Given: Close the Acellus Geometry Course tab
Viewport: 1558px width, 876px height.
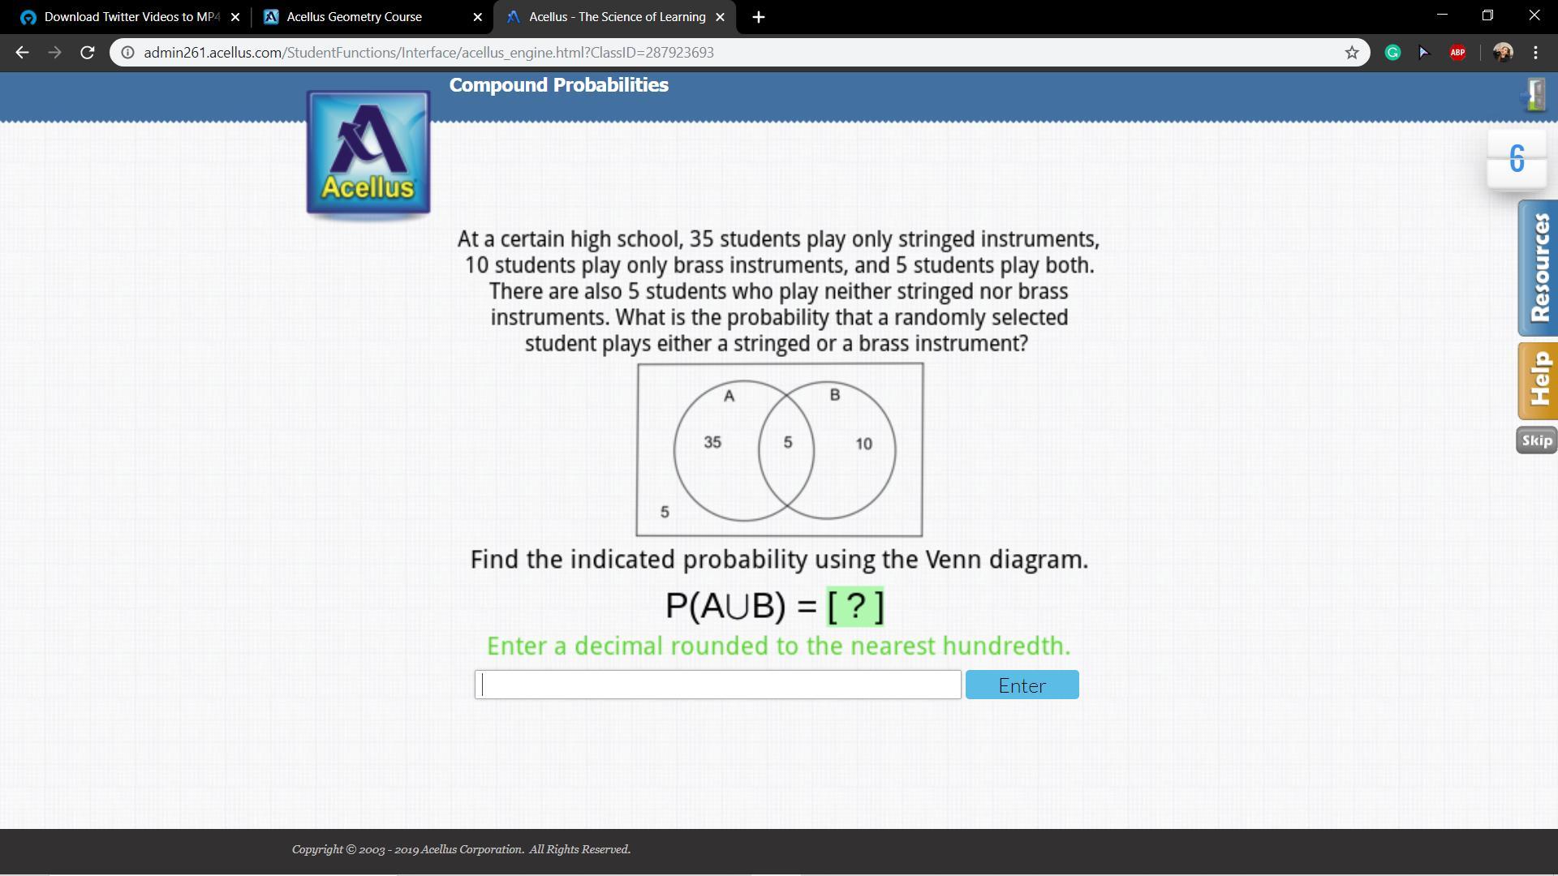Looking at the screenshot, I should [x=477, y=17].
